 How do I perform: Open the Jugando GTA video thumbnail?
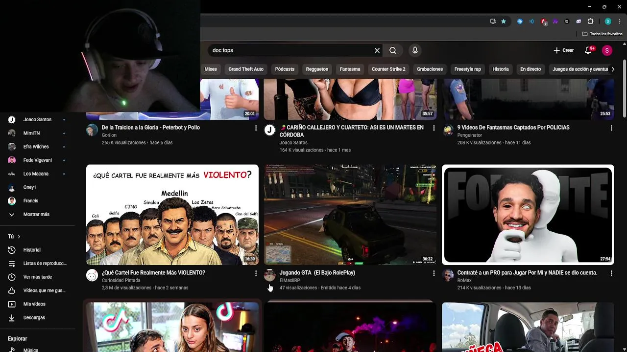(x=350, y=215)
